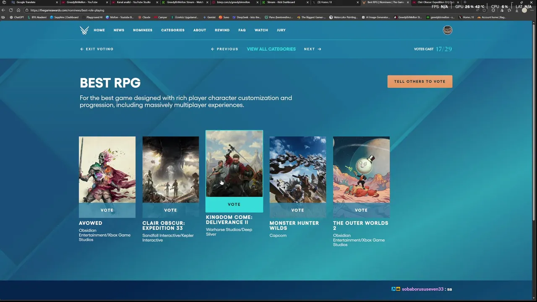This screenshot has height=302, width=537.
Task: Go to Previous category
Action: tap(224, 49)
